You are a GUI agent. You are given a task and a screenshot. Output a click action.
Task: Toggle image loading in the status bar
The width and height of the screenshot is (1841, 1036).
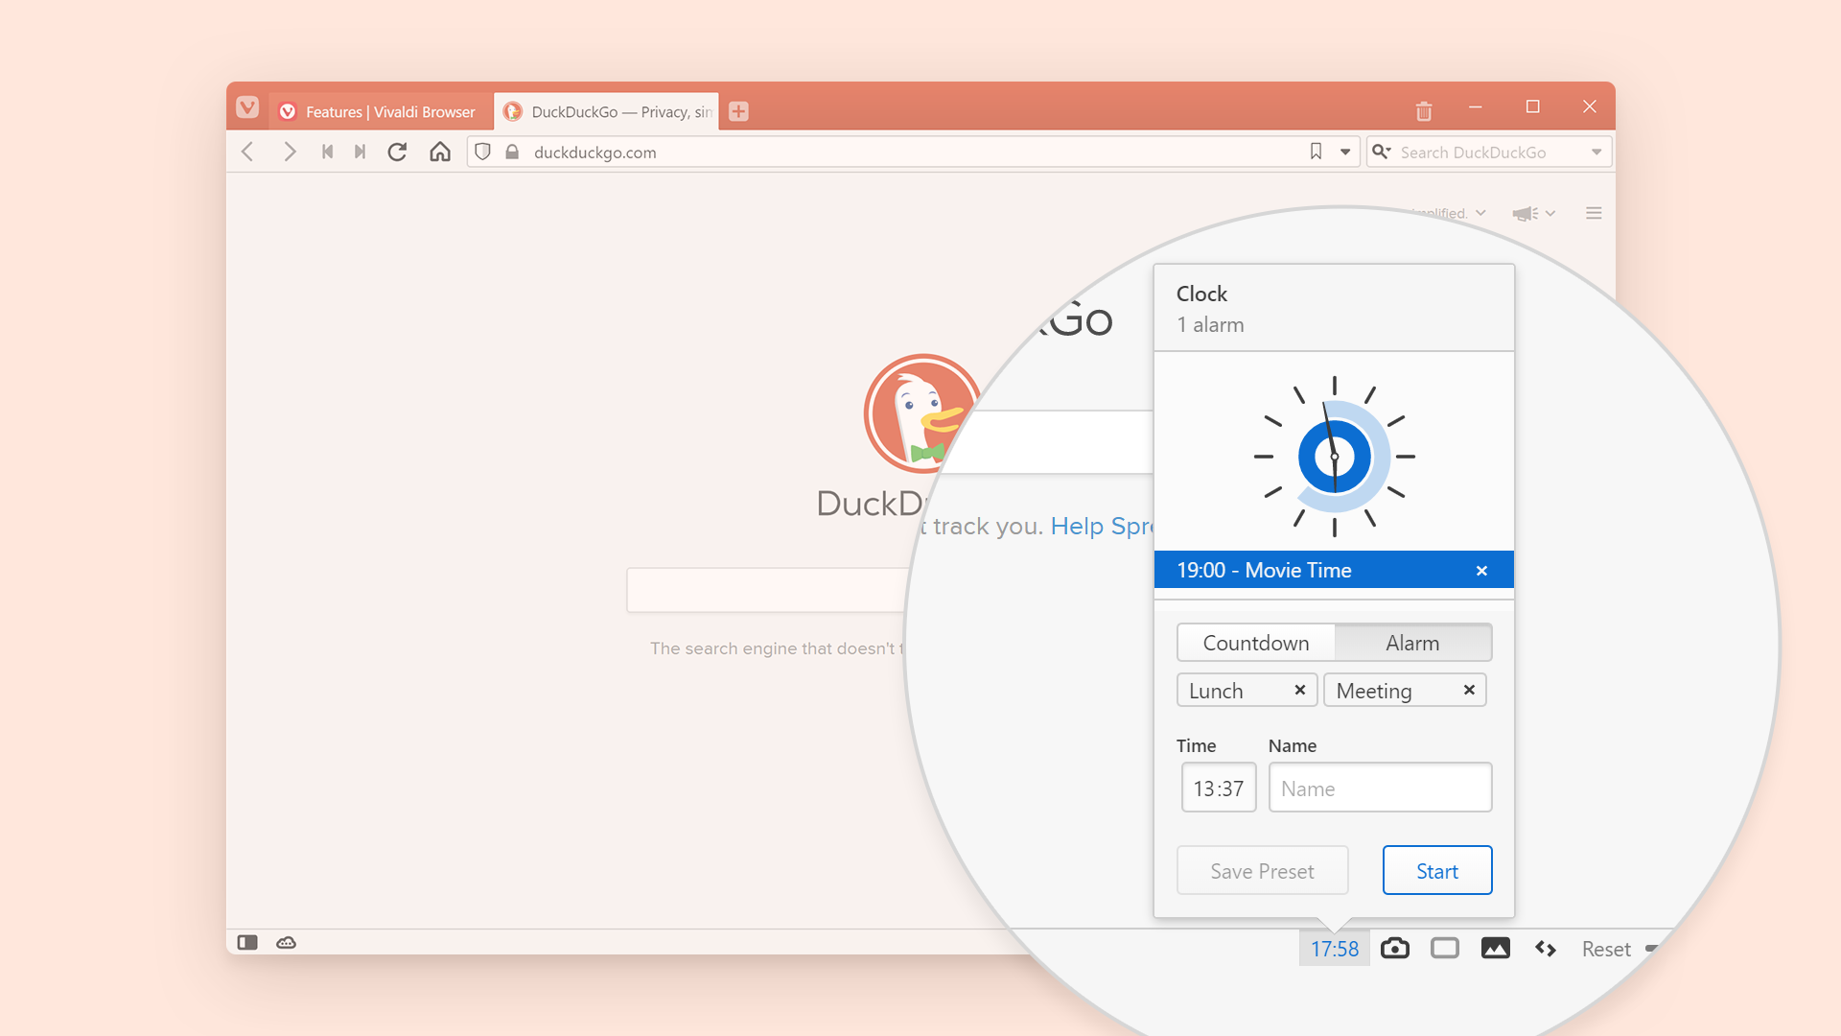tap(1496, 948)
